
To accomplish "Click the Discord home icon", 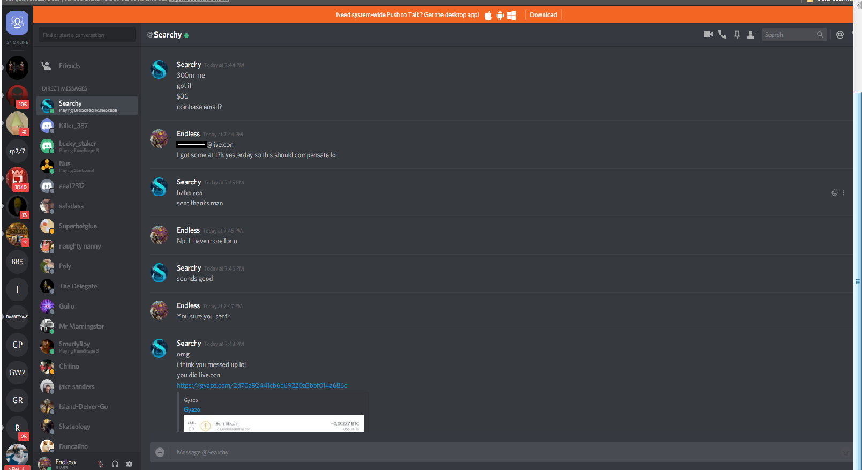I will click(x=17, y=23).
